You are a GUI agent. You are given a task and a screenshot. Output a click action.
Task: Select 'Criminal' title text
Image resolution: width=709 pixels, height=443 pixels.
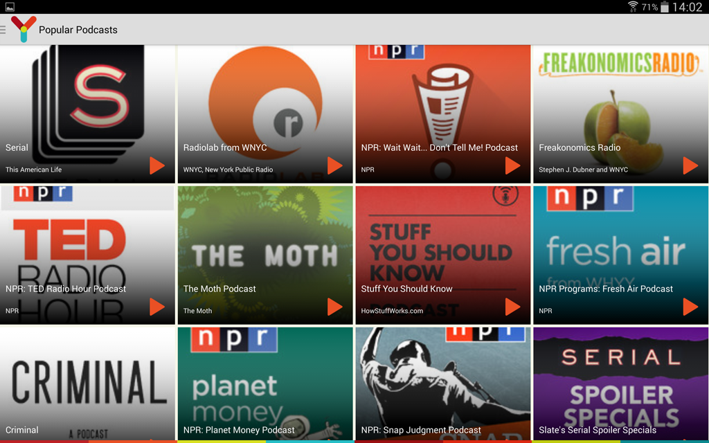click(21, 430)
